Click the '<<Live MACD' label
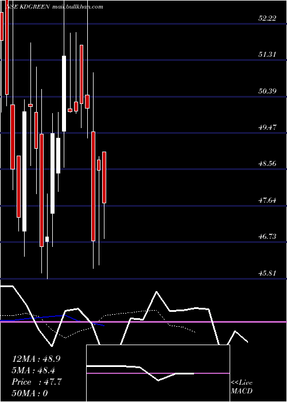The image size is (287, 402). pos(242,387)
